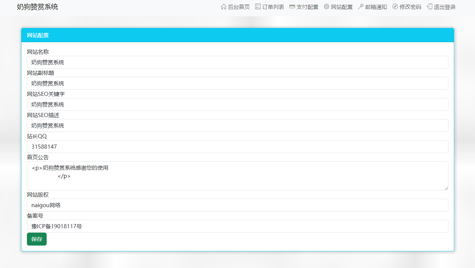
Task: Click the 网站版权 field showing naigou网络
Action: 237,205
